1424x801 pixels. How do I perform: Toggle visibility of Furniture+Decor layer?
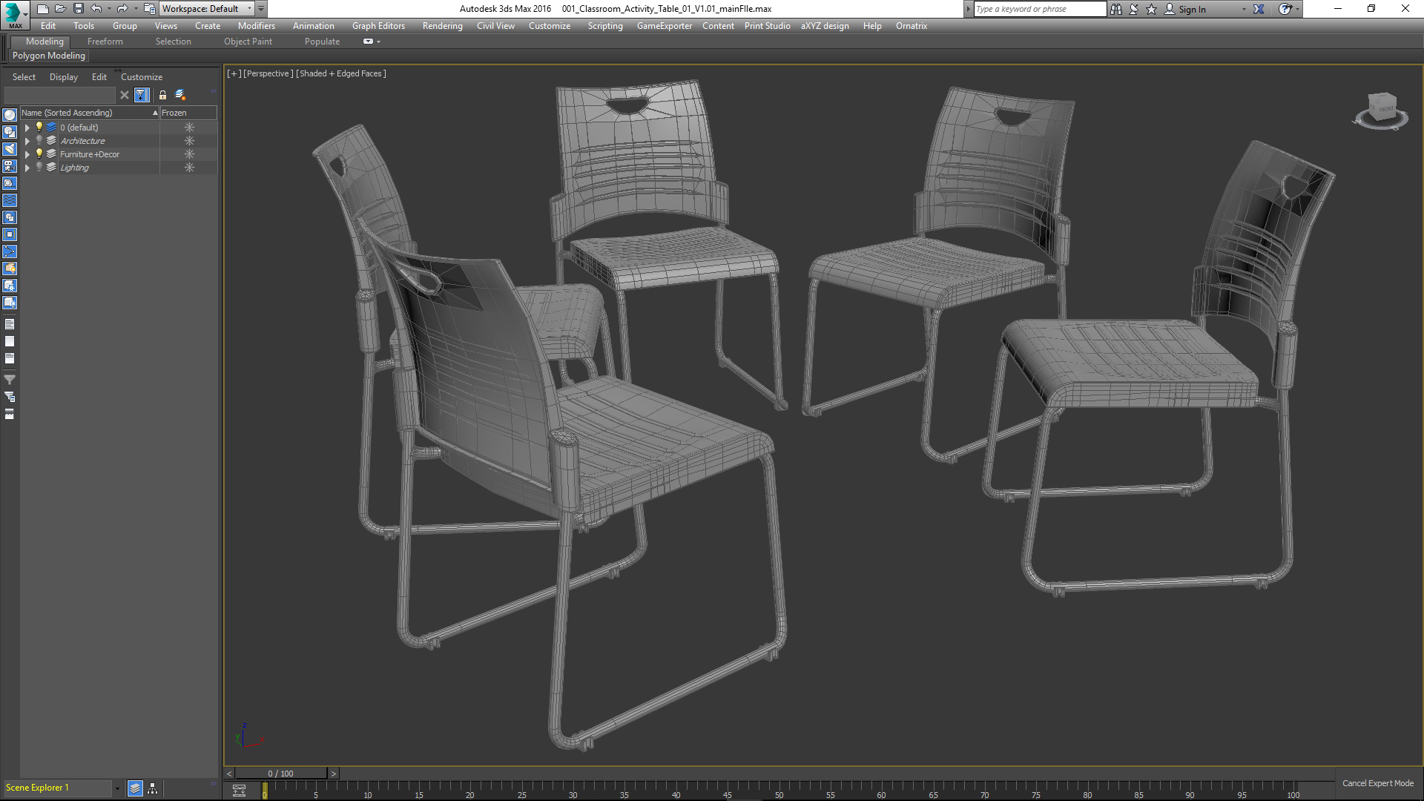(x=38, y=154)
